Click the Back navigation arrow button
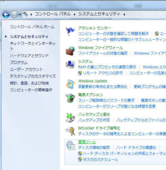The height and width of the screenshot is (170, 166). (6, 14)
